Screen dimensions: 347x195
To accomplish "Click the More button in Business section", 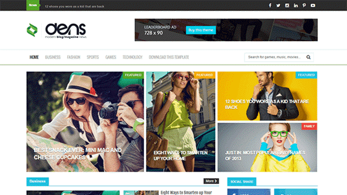I will (211, 181).
